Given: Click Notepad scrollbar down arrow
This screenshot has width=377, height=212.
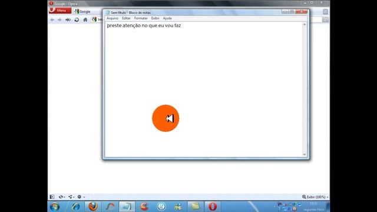Looking at the screenshot, I should (x=305, y=154).
